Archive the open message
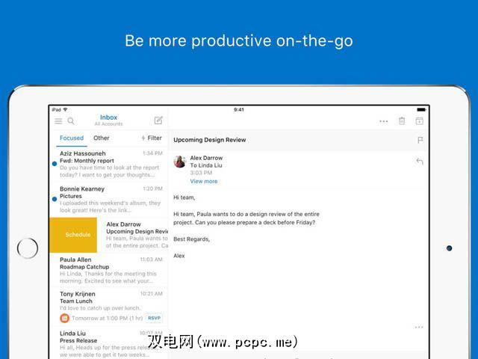478x359 pixels. coord(420,121)
